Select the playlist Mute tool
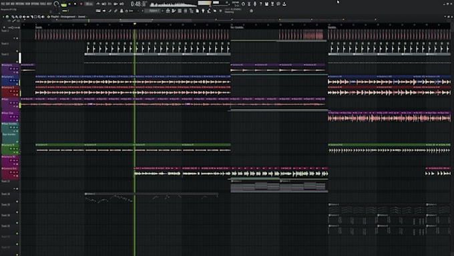This screenshot has height=256, width=454. click(x=24, y=17)
